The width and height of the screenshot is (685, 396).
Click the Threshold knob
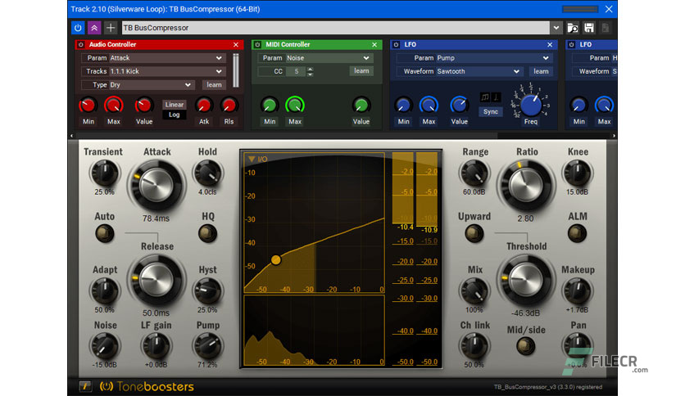pyautogui.click(x=526, y=279)
